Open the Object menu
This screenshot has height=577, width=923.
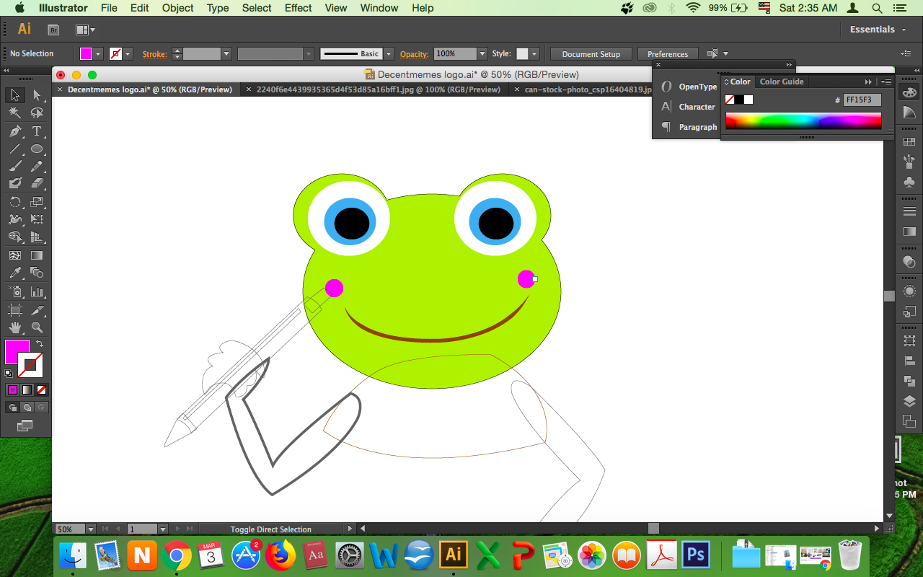[x=177, y=8]
